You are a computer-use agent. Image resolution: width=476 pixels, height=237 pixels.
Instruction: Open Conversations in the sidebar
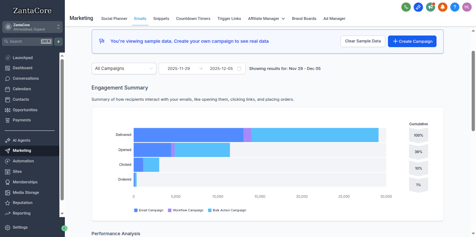tap(26, 78)
